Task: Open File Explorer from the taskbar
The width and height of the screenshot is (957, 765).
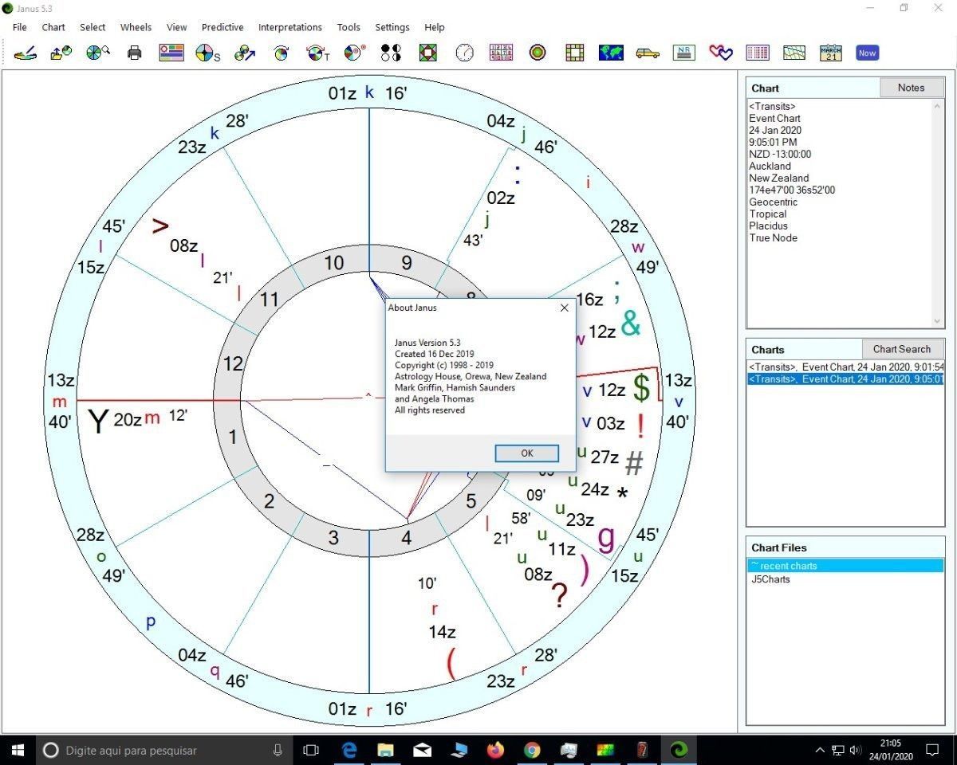Action: coord(385,750)
